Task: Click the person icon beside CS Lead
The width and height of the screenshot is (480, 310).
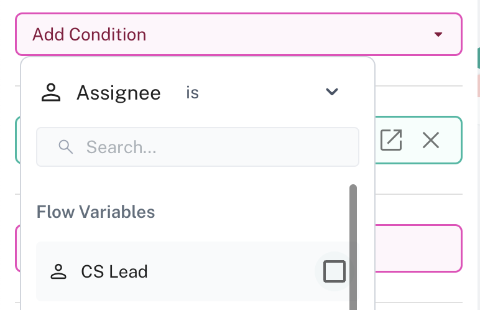Action: 58,271
